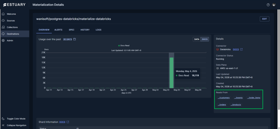Click the Collections icon in sidebar
The width and height of the screenshot is (280, 129).
click(x=3, y=27)
